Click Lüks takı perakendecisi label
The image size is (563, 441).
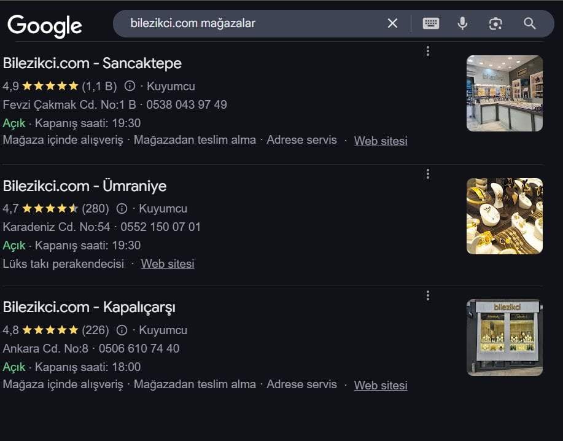pyautogui.click(x=63, y=263)
